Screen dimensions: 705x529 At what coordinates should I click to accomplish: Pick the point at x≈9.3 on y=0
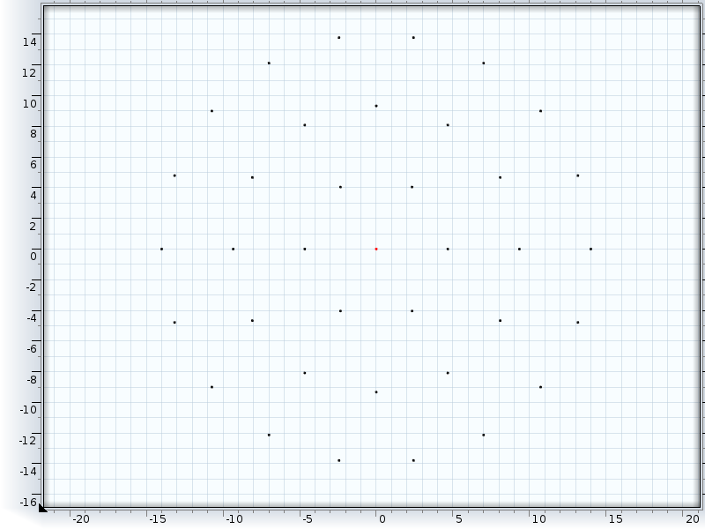point(519,249)
